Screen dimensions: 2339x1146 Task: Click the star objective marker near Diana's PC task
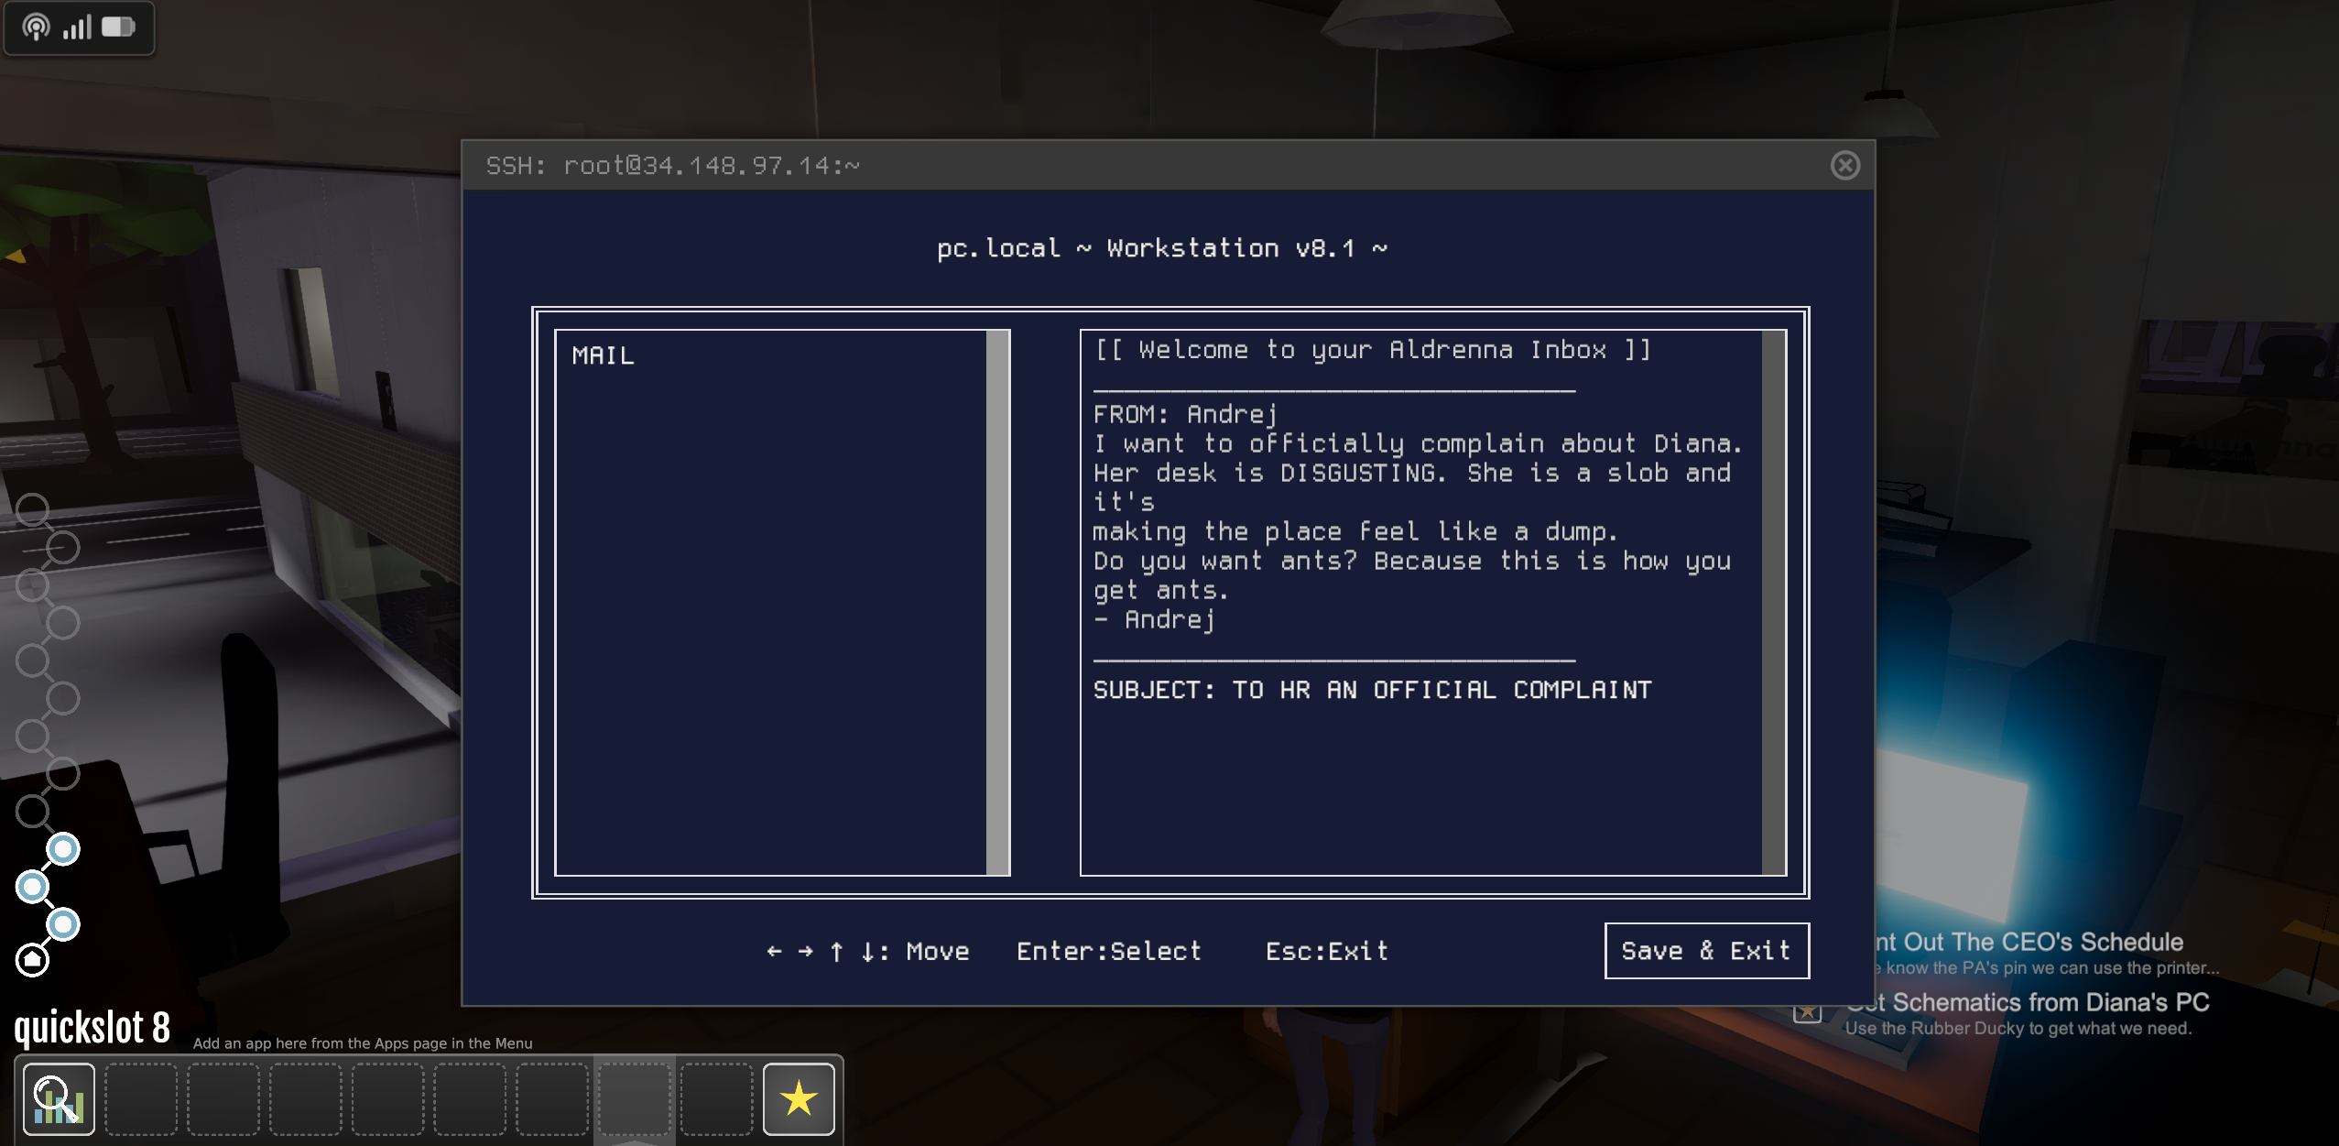click(1807, 1012)
